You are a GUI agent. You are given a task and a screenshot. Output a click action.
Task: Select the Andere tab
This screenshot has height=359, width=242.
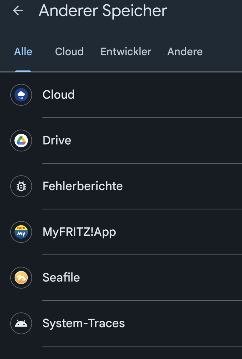pyautogui.click(x=185, y=52)
